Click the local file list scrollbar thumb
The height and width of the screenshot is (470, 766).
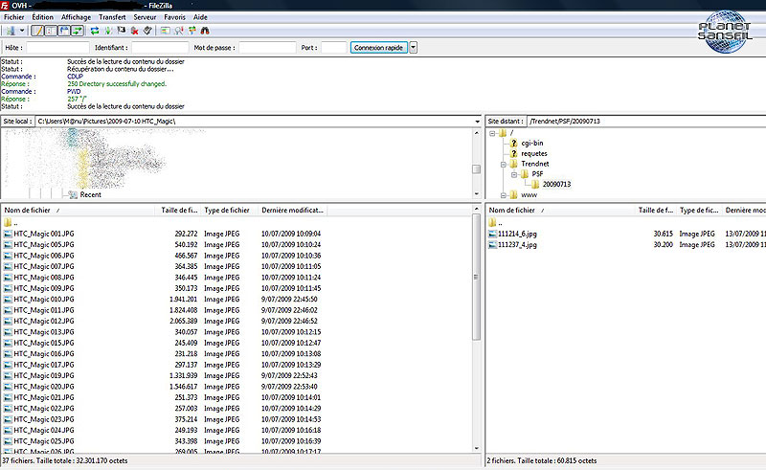[x=476, y=277]
